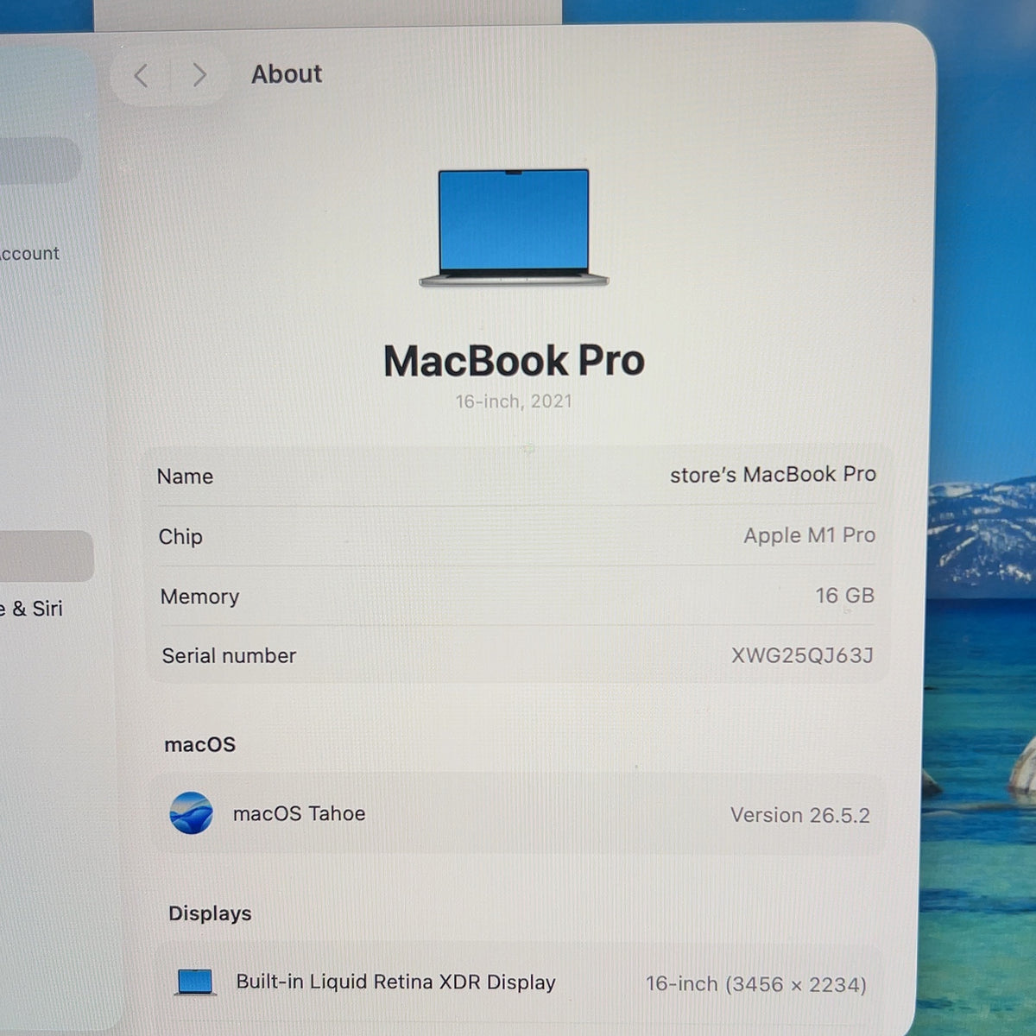Click the "Apple M1 Pro" chip value
The height and width of the screenshot is (1036, 1036).
[809, 535]
